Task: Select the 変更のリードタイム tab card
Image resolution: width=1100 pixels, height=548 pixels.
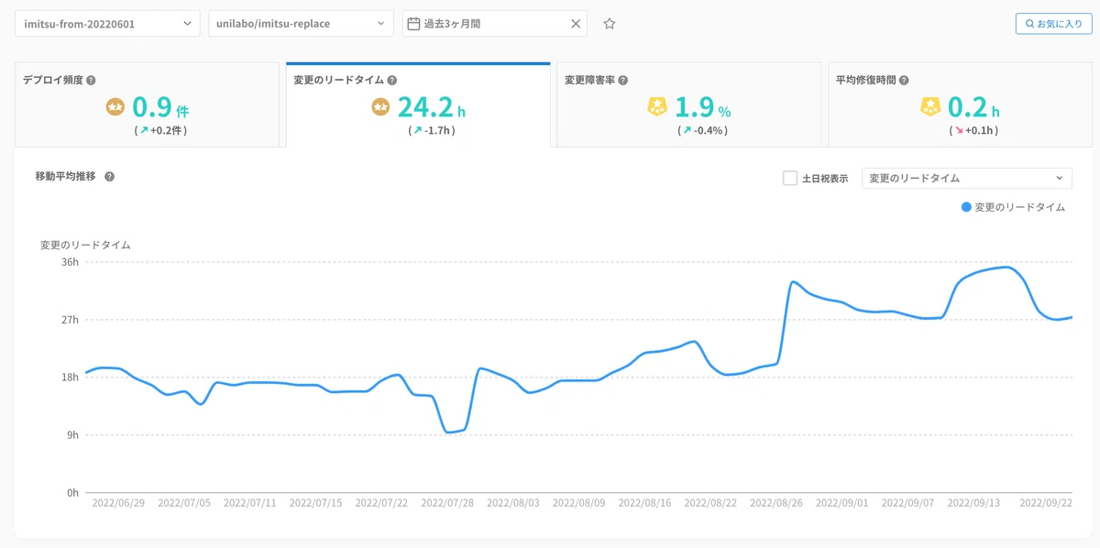Action: pos(418,104)
